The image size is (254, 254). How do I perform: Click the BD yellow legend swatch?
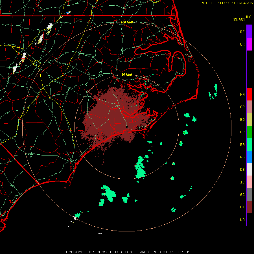pyautogui.click(x=249, y=120)
